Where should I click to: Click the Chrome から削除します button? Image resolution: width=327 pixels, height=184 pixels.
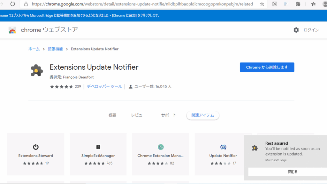267,67
